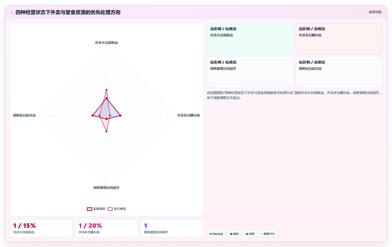
Task: Toggle the 影响强度 legend swatch
Action: pyautogui.click(x=90, y=209)
